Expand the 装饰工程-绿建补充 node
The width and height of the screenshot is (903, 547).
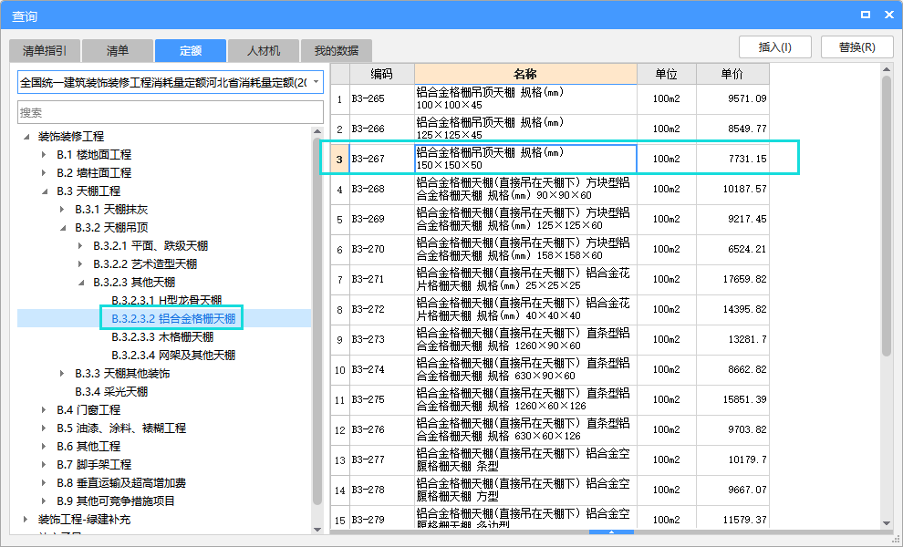tap(26, 520)
